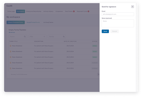Switch to Consenters tab

tap(59, 11)
